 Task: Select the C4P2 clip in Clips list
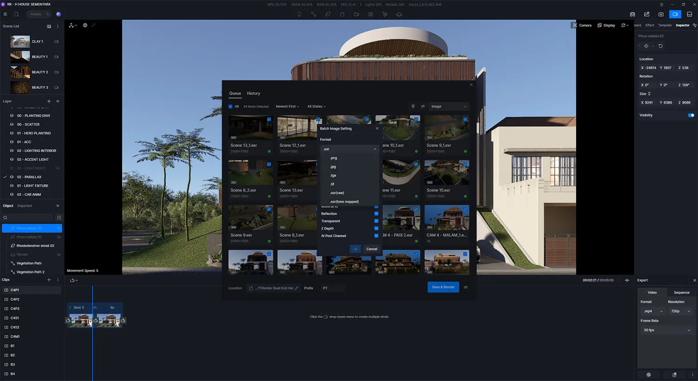(x=32, y=299)
